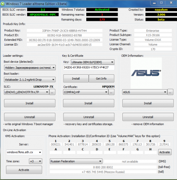177x180 pixels.
Task: Minimize the Windows 7 Loader window
Action: click(155, 3)
